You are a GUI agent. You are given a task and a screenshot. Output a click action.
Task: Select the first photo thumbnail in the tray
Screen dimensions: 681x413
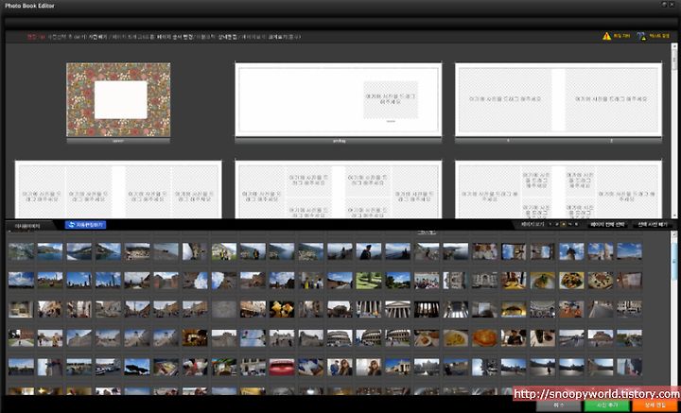coord(21,251)
